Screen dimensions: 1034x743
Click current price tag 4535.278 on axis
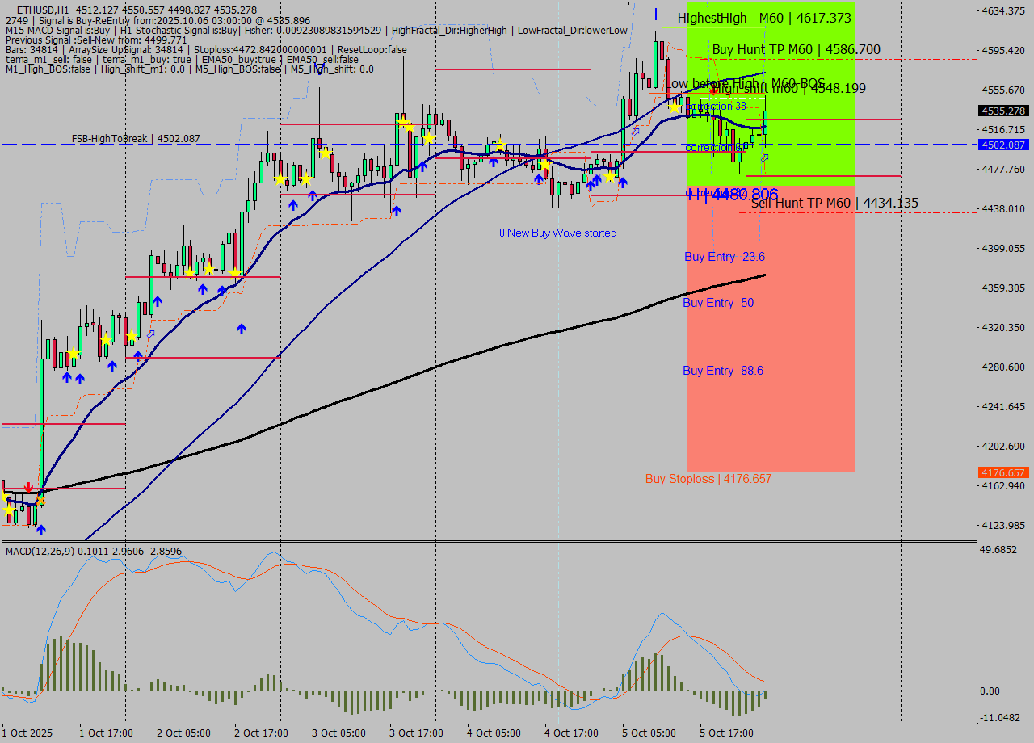[1002, 111]
